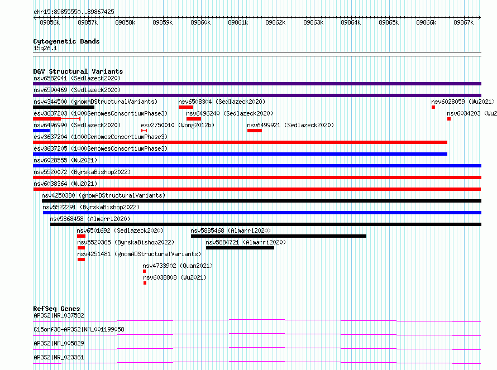Click the 89860k ruler tick label

click(x=200, y=22)
